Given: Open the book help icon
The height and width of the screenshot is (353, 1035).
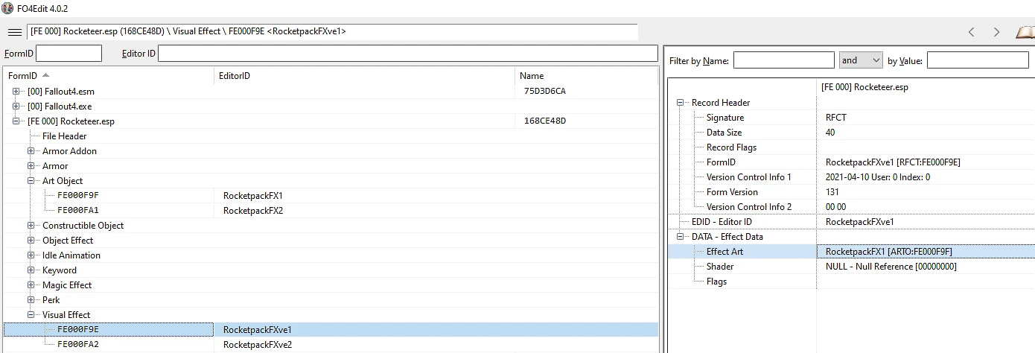Looking at the screenshot, I should coord(1025,32).
